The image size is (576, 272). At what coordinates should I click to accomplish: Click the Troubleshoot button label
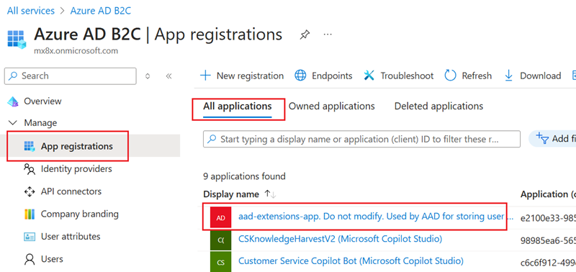[407, 76]
